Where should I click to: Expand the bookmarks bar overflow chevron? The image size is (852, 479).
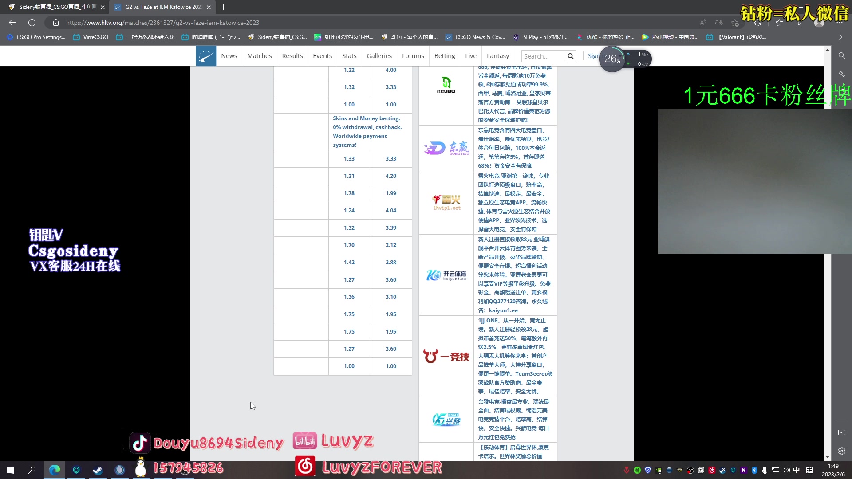(x=840, y=37)
